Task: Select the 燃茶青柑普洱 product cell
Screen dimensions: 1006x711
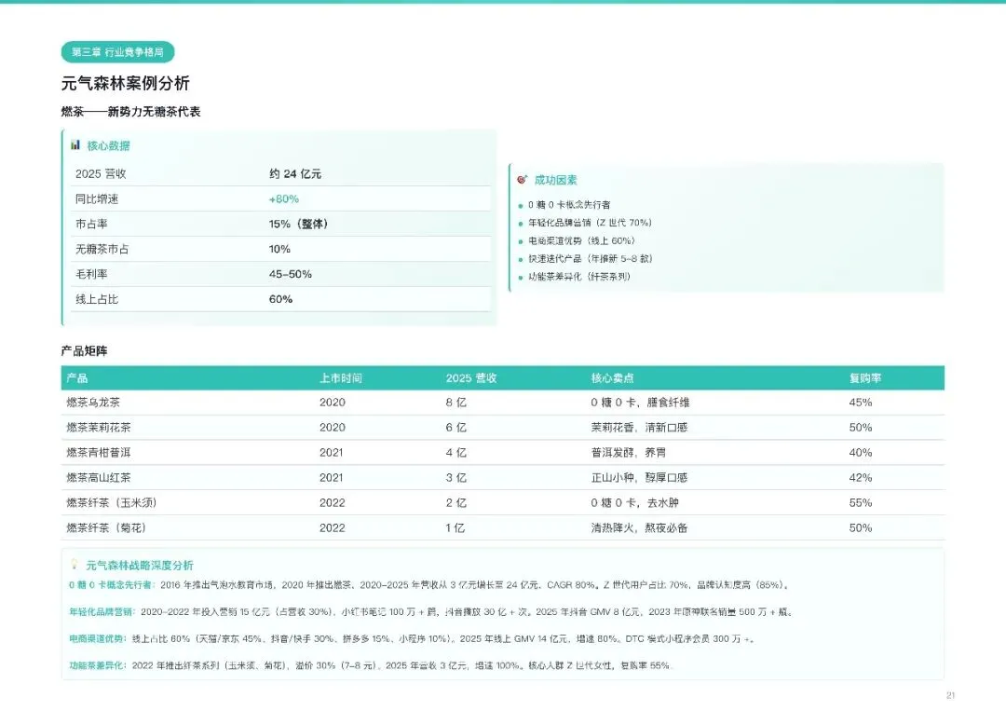Action: pyautogui.click(x=98, y=452)
